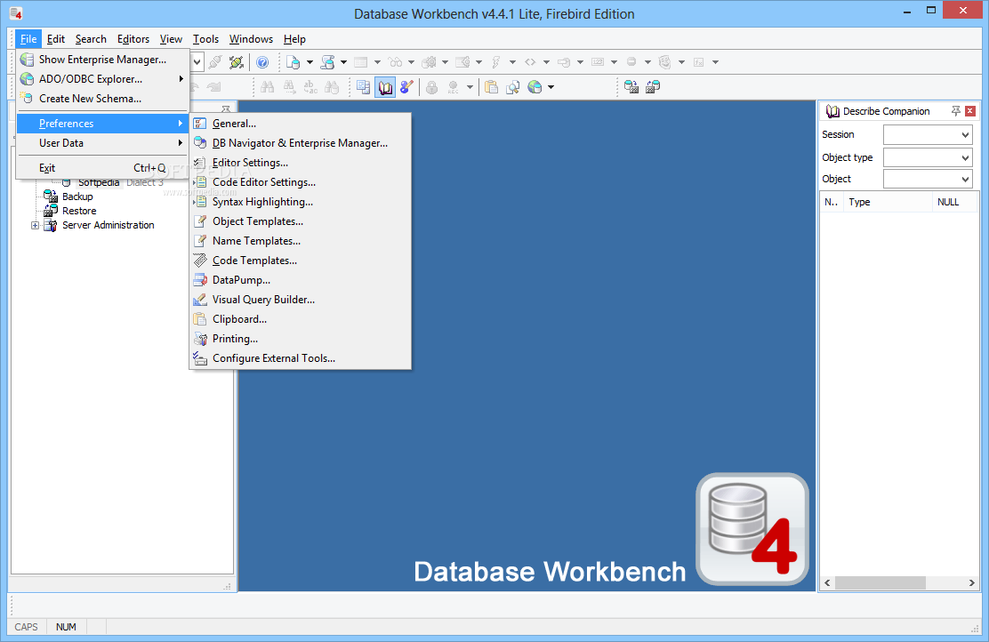Screen dimensions: 989x642
Task: Open Syntax Highlighting preferences
Action: point(301,202)
